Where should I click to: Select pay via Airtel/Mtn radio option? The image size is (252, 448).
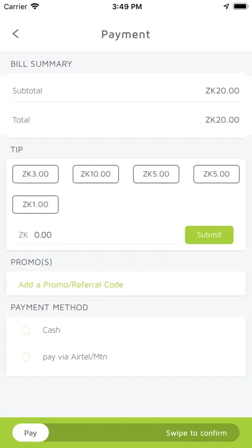(26, 357)
